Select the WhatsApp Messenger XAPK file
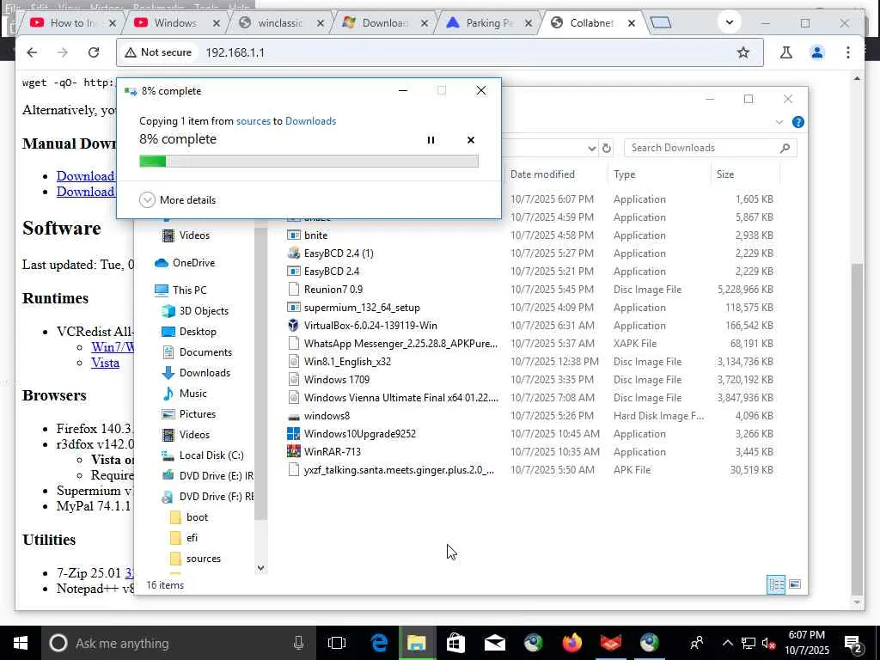The height and width of the screenshot is (660, 880). (400, 344)
